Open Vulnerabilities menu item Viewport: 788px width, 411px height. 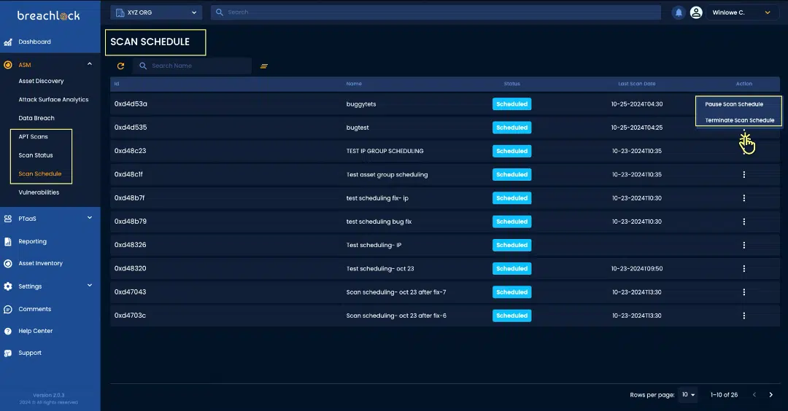point(39,192)
